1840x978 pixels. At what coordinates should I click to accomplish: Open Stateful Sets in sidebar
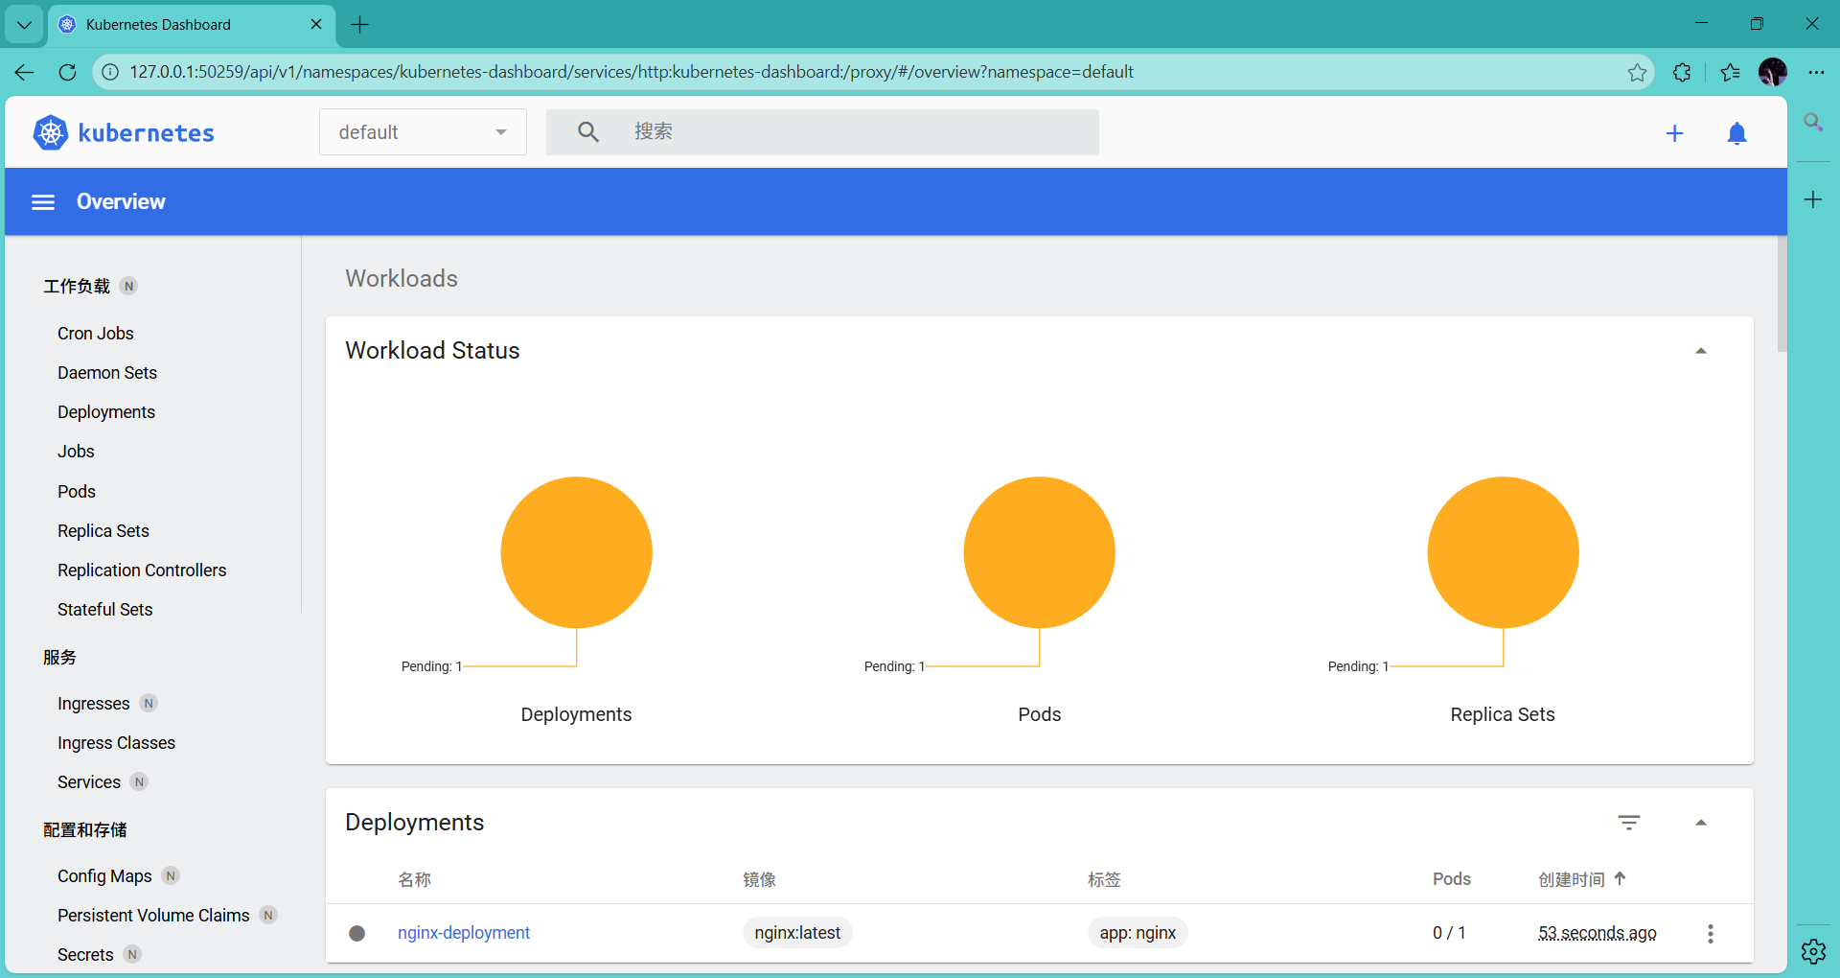105,610
